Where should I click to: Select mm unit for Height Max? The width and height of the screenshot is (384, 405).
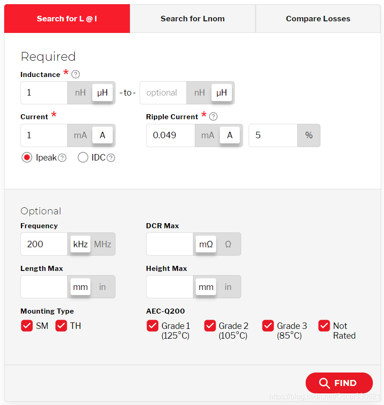[206, 287]
